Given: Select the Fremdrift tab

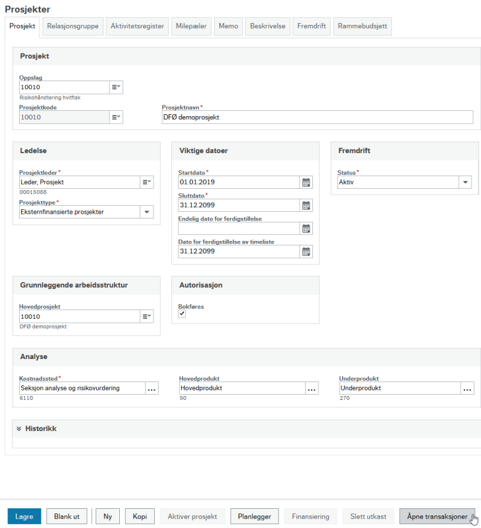Looking at the screenshot, I should click(312, 26).
